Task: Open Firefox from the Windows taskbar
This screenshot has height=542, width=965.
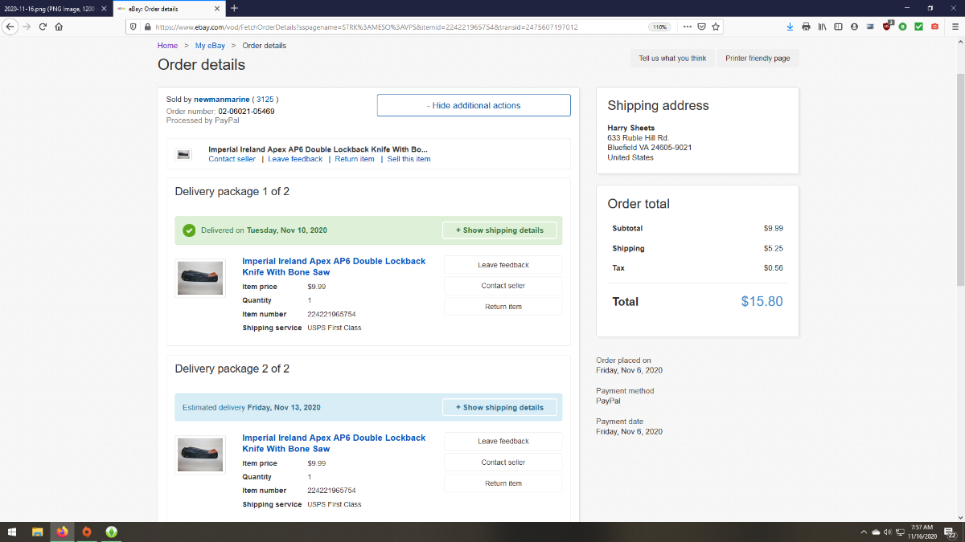Action: point(62,532)
